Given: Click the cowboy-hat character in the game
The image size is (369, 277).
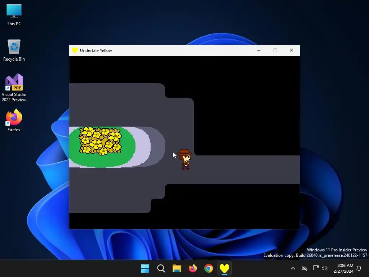Looking at the screenshot, I should pyautogui.click(x=185, y=159).
